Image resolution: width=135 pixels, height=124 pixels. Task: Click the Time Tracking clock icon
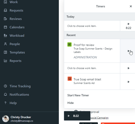coord(5,86)
